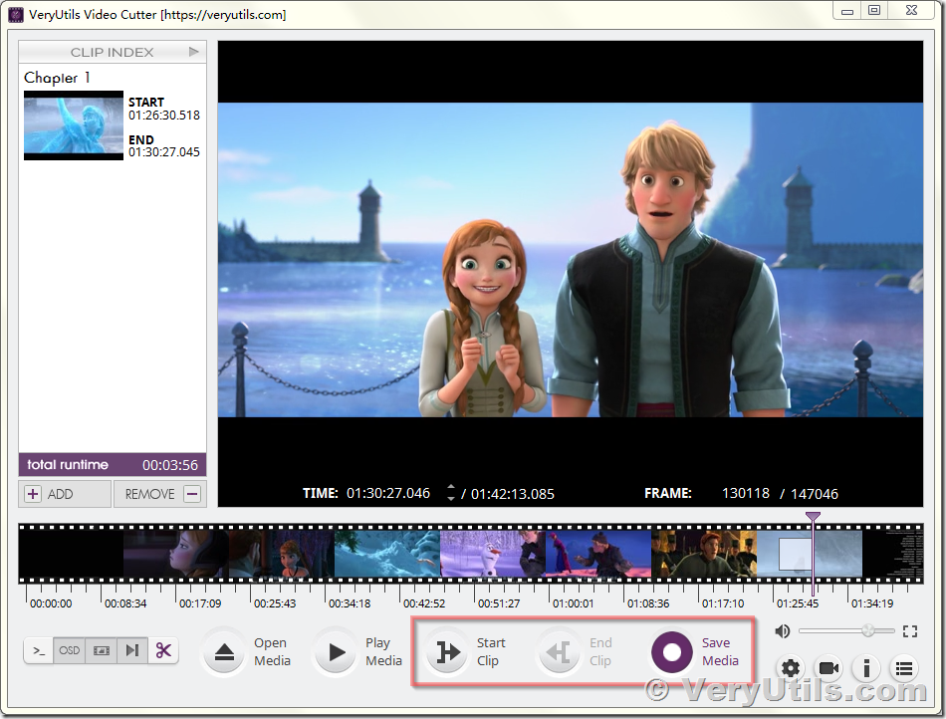Adjust the volume slider handle
The height and width of the screenshot is (719, 946).
point(867,631)
